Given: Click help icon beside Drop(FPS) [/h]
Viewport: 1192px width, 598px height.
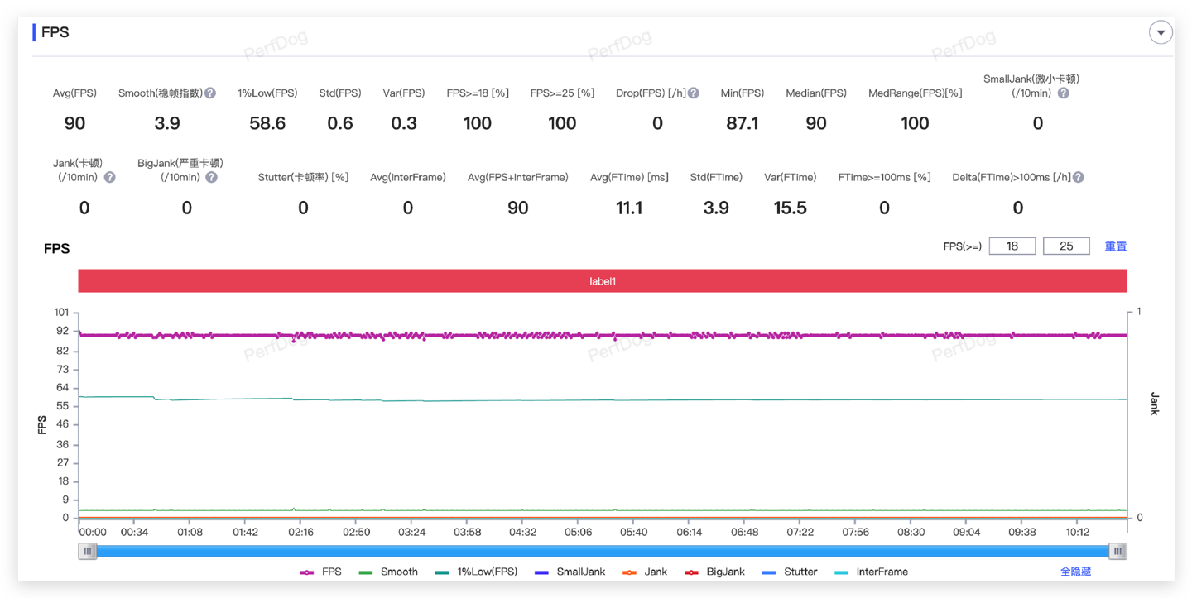Looking at the screenshot, I should pyautogui.click(x=694, y=93).
